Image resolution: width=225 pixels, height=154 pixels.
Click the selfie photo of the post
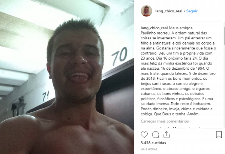point(67,77)
